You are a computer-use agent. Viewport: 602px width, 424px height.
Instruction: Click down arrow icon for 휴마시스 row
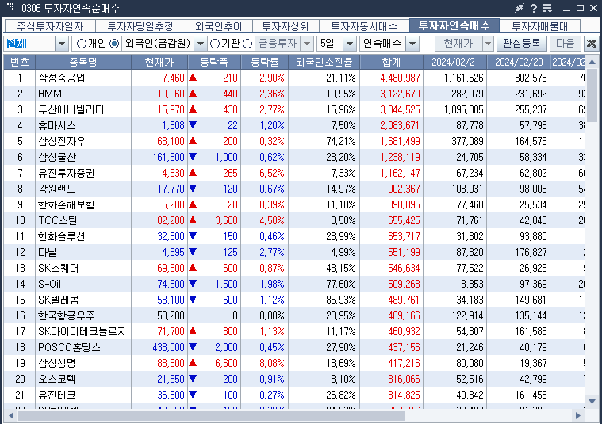coord(193,125)
